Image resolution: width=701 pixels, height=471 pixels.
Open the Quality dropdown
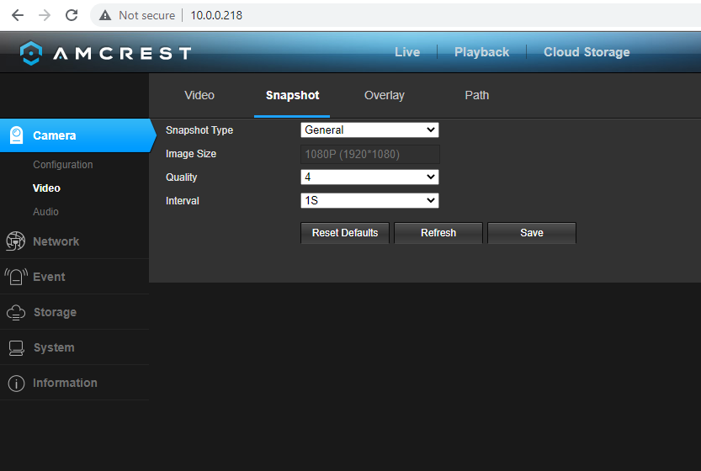(x=369, y=177)
